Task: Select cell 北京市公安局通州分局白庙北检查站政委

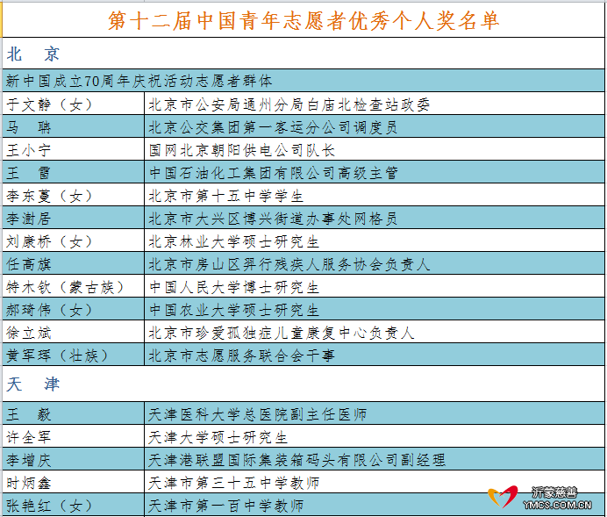Action: pyautogui.click(x=375, y=104)
